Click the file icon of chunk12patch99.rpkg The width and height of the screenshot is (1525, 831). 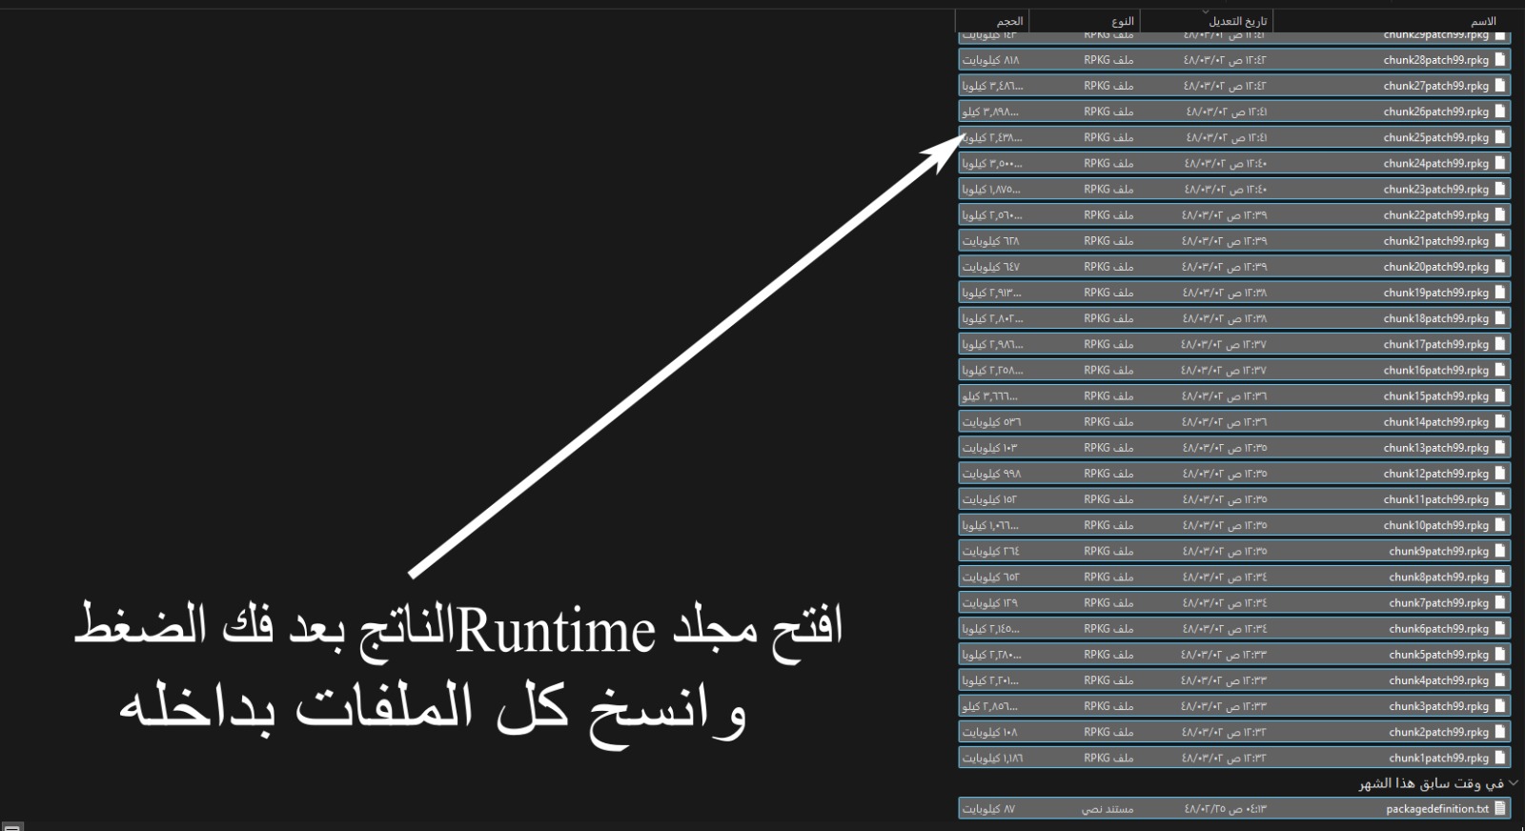coord(1501,473)
